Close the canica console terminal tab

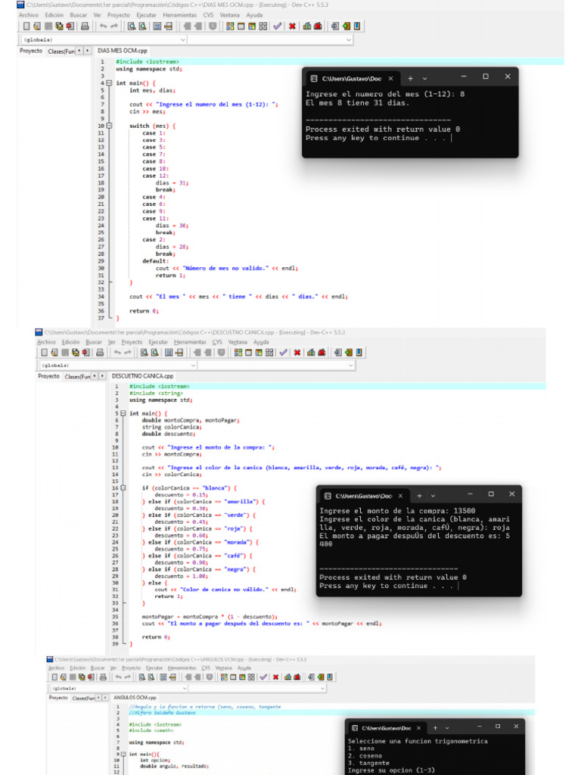400,495
